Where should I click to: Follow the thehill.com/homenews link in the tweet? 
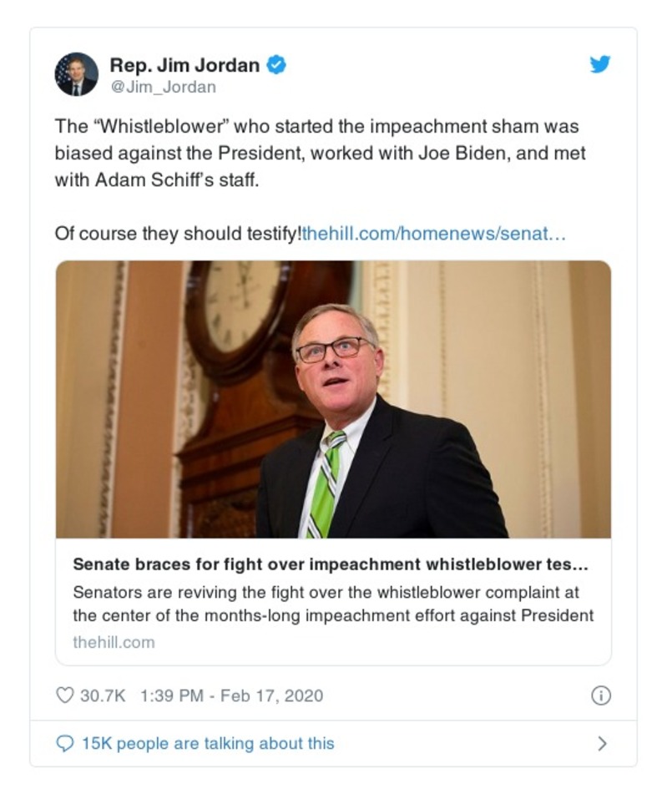[434, 233]
